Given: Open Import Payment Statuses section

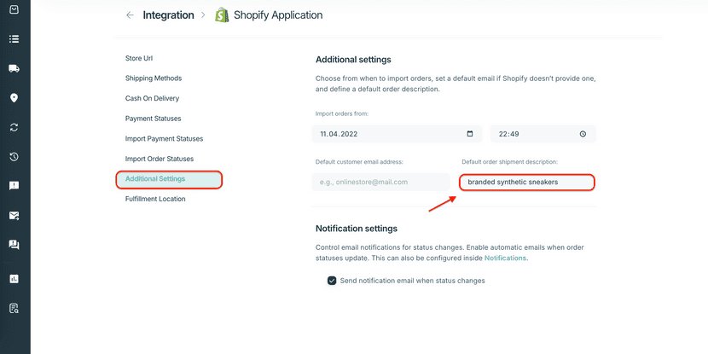Looking at the screenshot, I should pyautogui.click(x=164, y=138).
